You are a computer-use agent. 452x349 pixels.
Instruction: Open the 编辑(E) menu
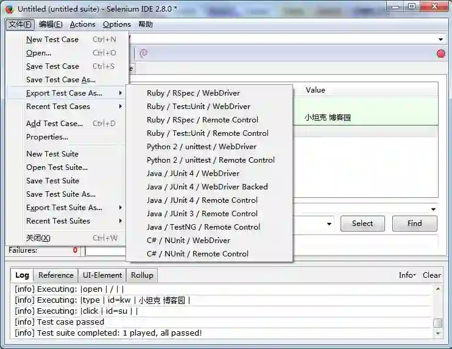click(51, 24)
